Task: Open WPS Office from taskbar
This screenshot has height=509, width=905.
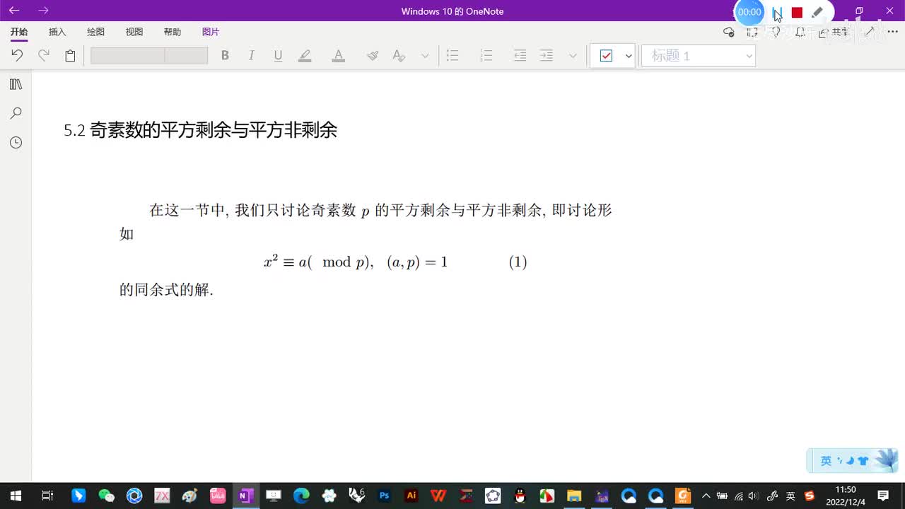Action: click(x=438, y=496)
